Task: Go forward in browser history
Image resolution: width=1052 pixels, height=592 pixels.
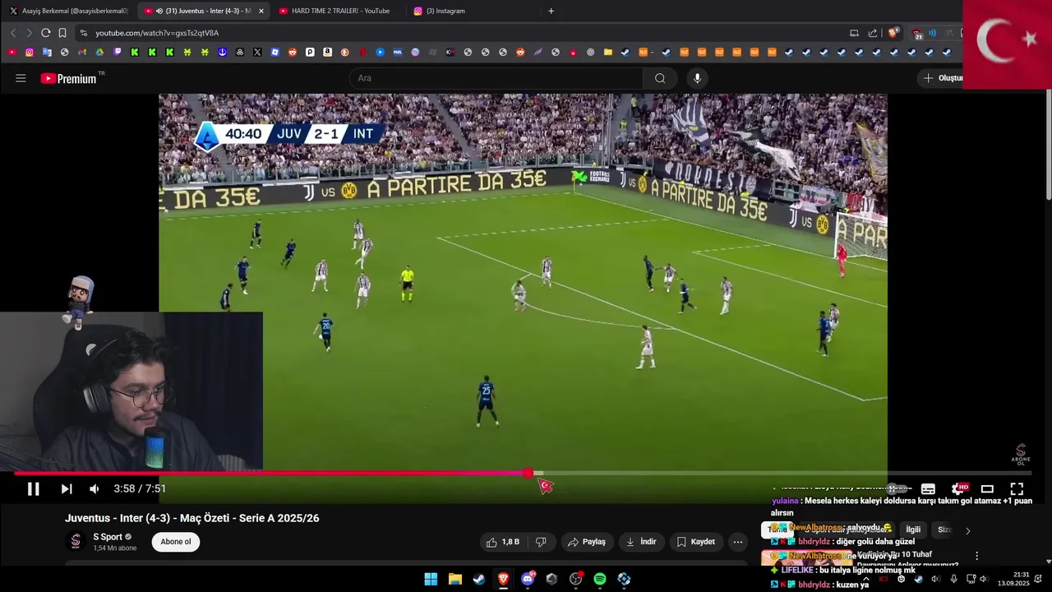Action: pyautogui.click(x=29, y=33)
